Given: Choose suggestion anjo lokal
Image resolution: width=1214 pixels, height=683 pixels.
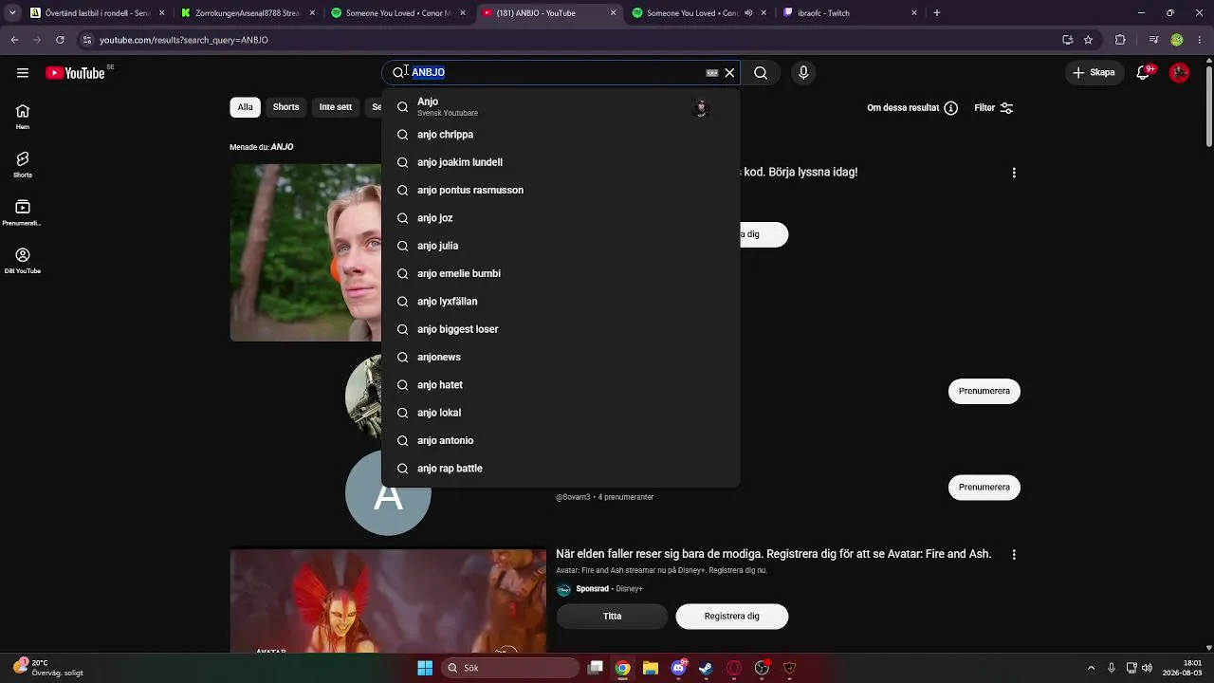Looking at the screenshot, I should pyautogui.click(x=560, y=413).
